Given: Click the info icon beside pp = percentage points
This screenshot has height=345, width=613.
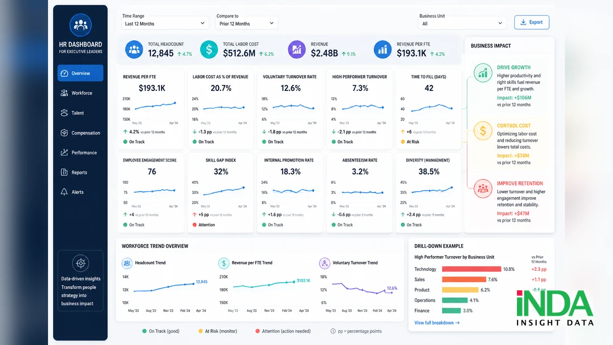Looking at the screenshot, I should click(x=333, y=331).
